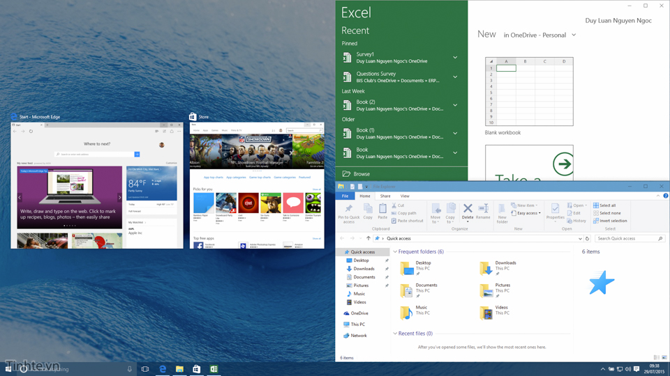Open the Easy access dropdown
This screenshot has height=376, width=670.
pos(526,213)
